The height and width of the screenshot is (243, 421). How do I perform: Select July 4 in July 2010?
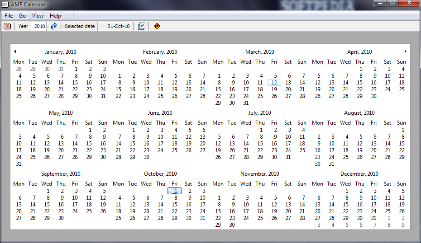(x=303, y=130)
